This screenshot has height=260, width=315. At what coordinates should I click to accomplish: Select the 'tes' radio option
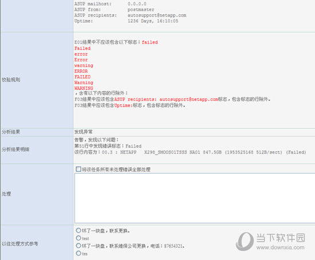(x=78, y=253)
